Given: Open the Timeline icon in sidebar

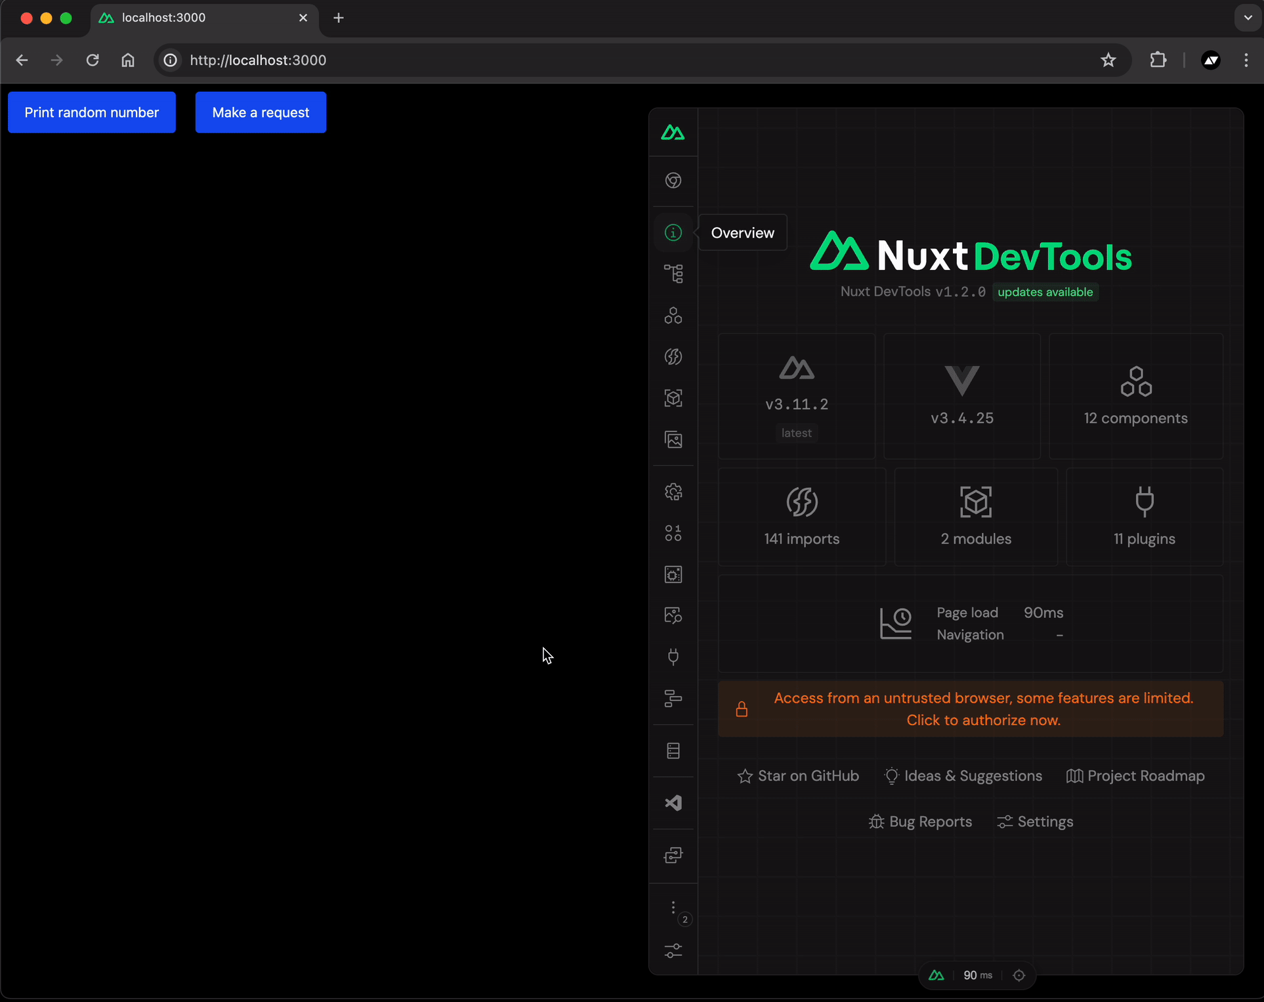Looking at the screenshot, I should 673,698.
